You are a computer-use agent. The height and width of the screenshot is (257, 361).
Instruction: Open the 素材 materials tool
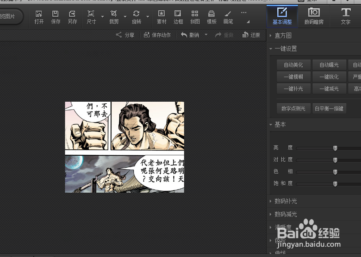tap(161, 17)
